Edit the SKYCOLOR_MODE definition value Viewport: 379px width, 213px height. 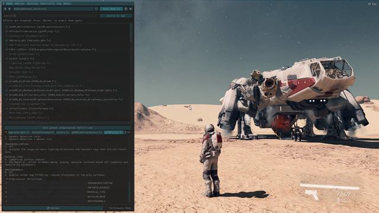click(x=46, y=197)
